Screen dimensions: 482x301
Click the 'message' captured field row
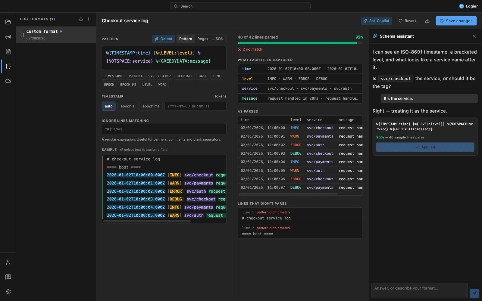pos(300,98)
